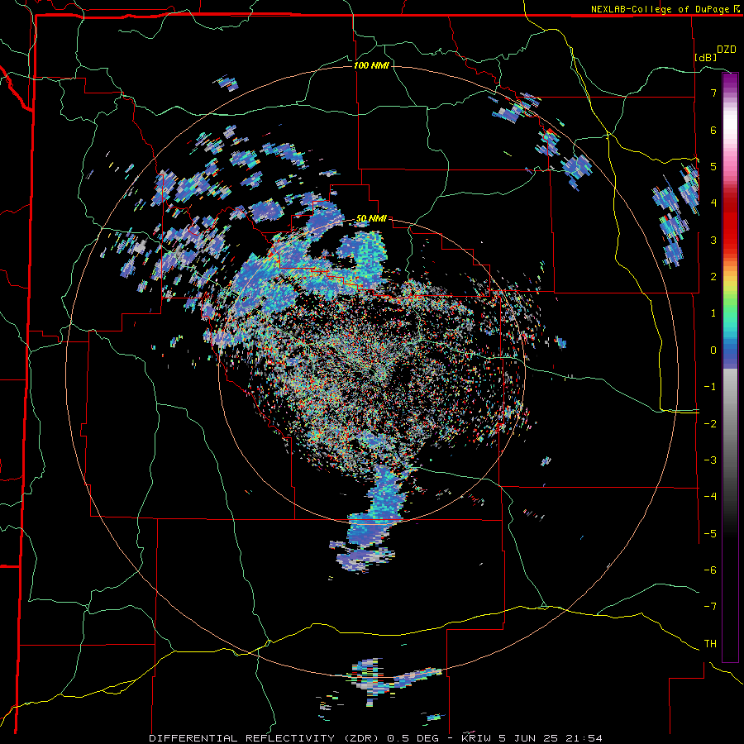This screenshot has width=744, height=744.
Task: Click the 6 value on the color scale
Action: click(x=713, y=130)
